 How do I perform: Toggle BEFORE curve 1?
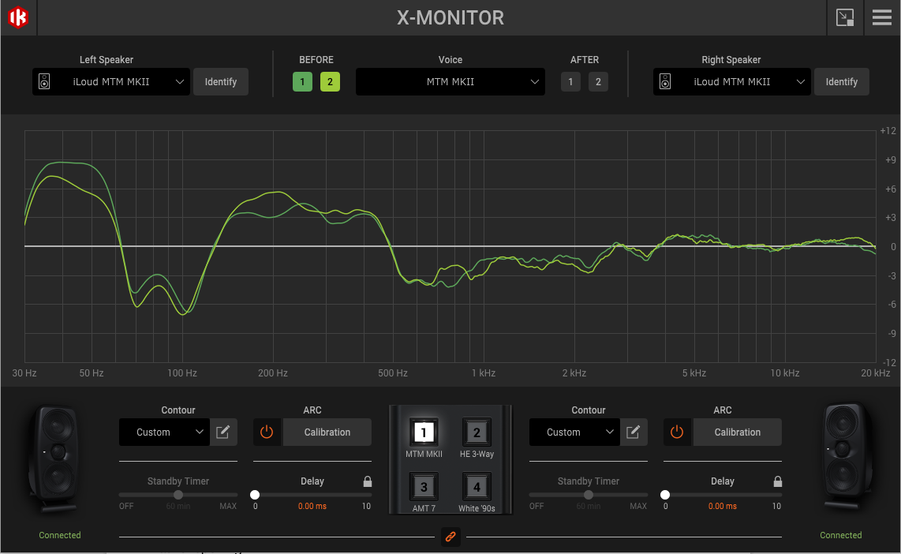point(302,81)
